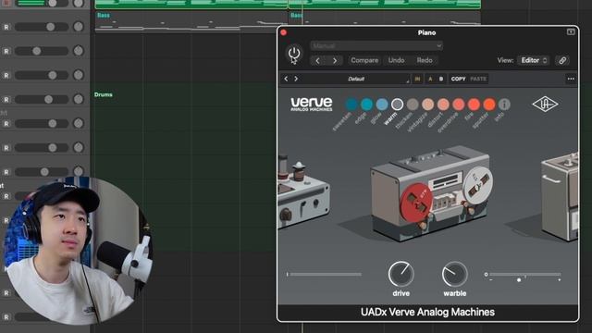Open the info circle icon

(504, 105)
